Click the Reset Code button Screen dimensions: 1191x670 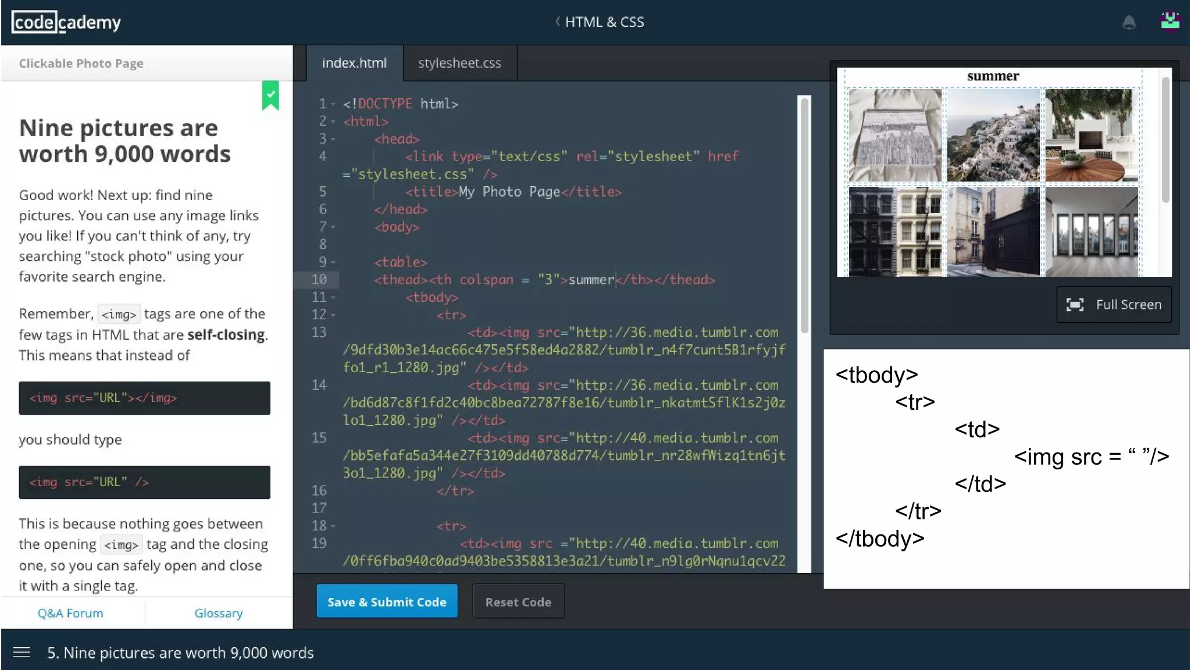pyautogui.click(x=518, y=602)
